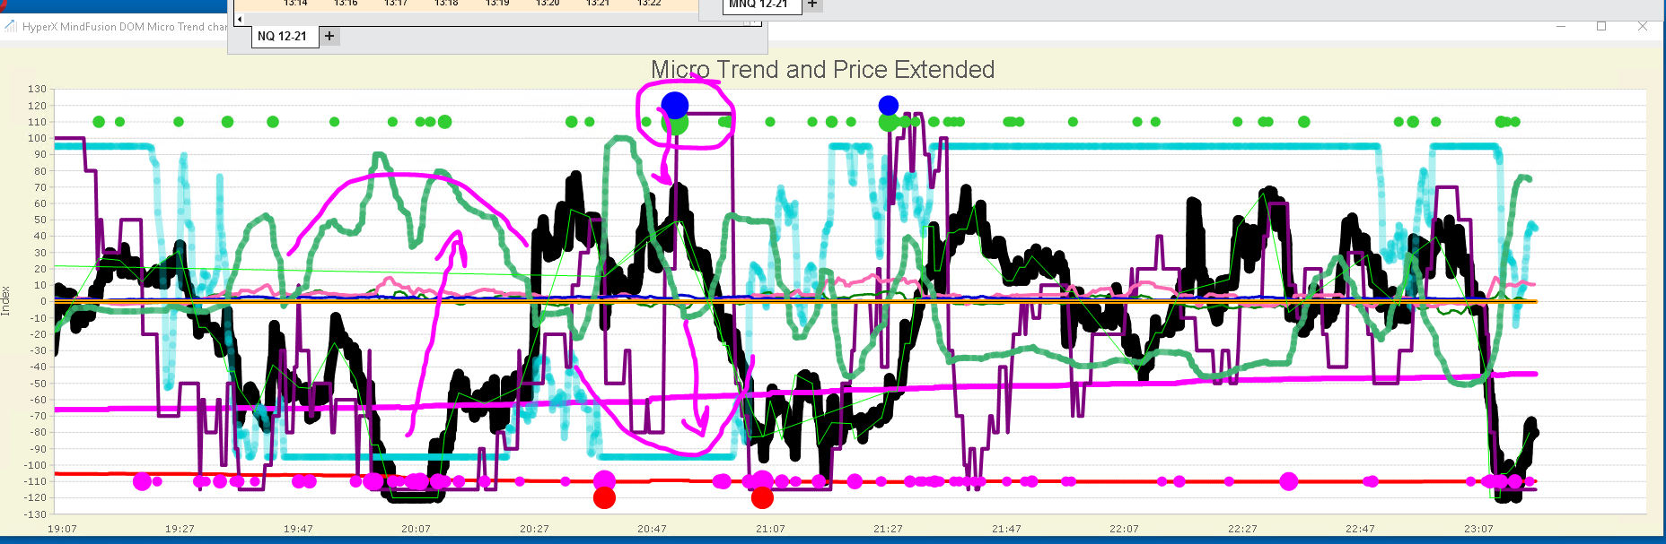
Task: Click the 21:27 time axis label
Action: [x=888, y=529]
